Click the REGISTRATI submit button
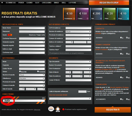This screenshot has height=116, width=132. point(113,110)
